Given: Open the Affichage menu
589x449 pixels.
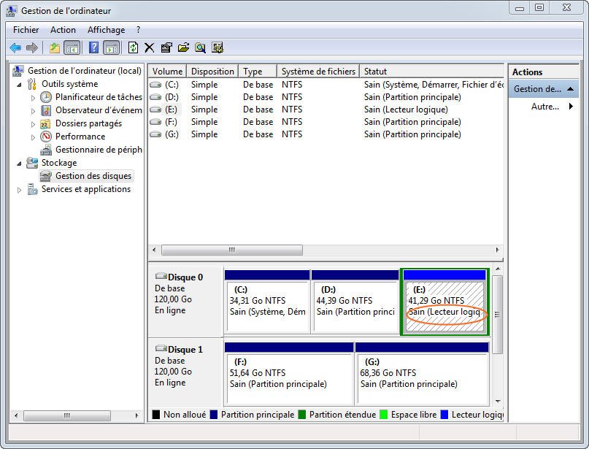Looking at the screenshot, I should point(106,30).
